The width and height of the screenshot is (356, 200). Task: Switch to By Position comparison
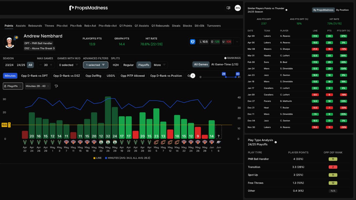(x=342, y=10)
